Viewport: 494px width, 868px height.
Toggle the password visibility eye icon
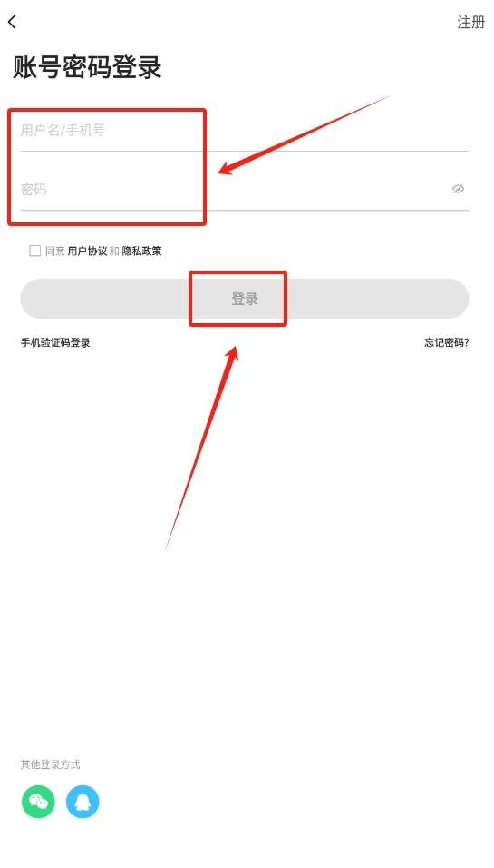point(458,190)
